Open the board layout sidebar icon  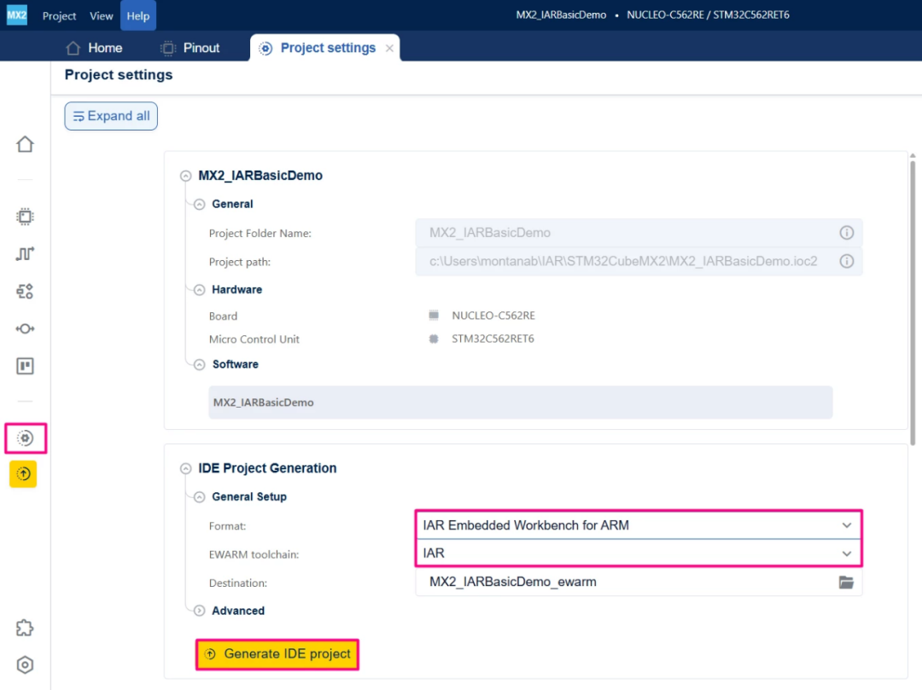(x=25, y=366)
